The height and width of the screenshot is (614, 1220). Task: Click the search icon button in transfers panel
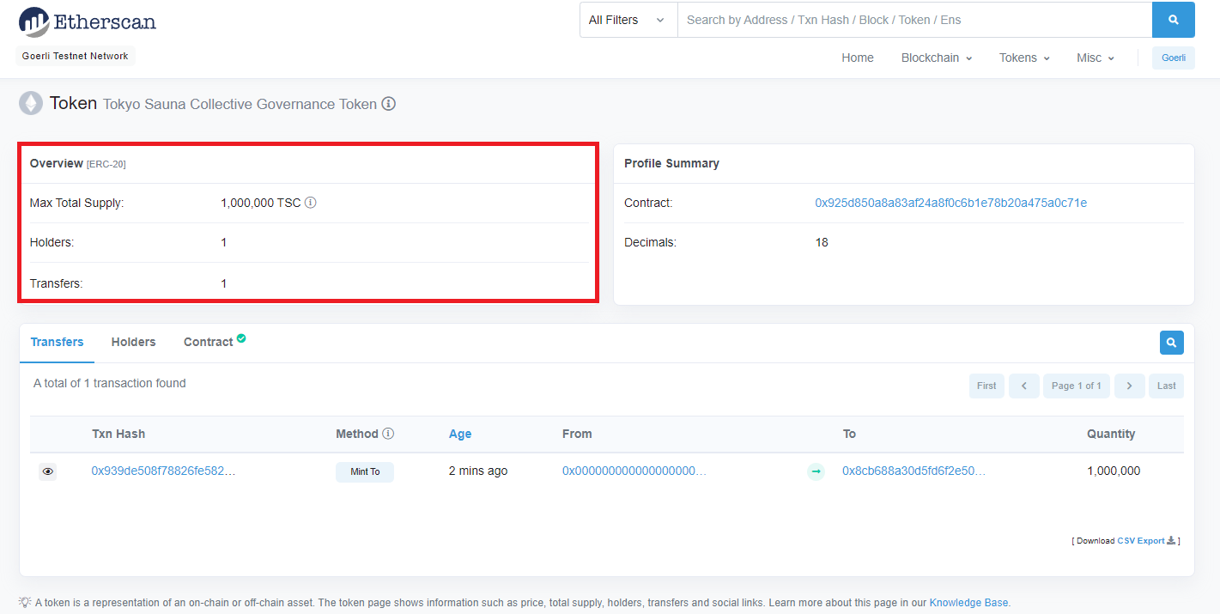point(1172,343)
